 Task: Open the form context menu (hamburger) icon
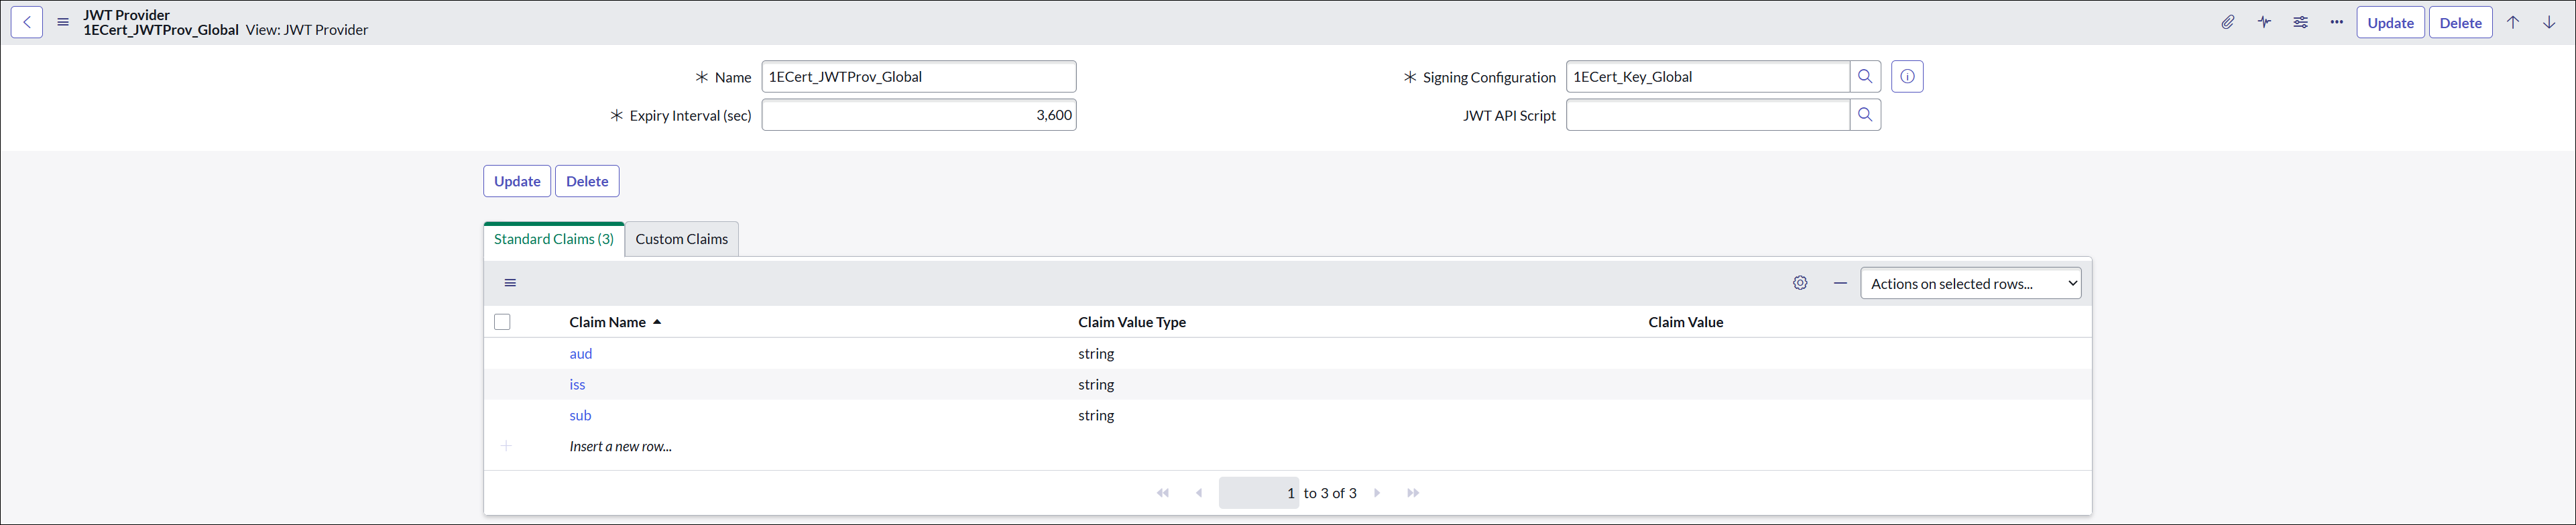click(x=63, y=22)
